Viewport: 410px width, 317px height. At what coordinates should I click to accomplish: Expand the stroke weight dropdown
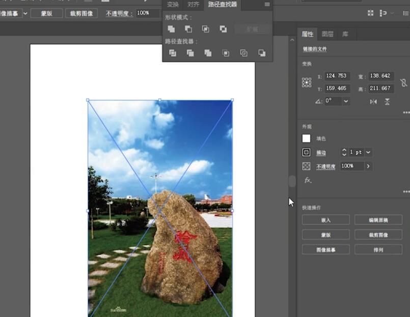point(368,152)
